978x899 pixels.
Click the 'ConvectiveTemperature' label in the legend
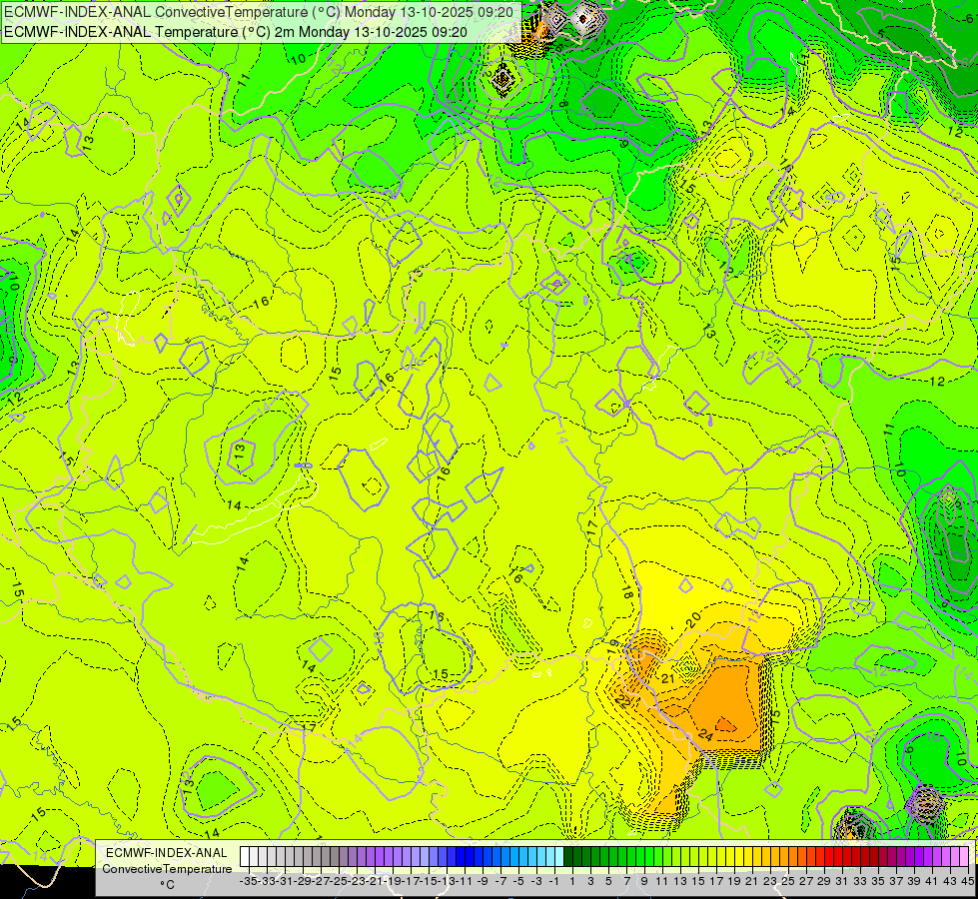point(167,868)
